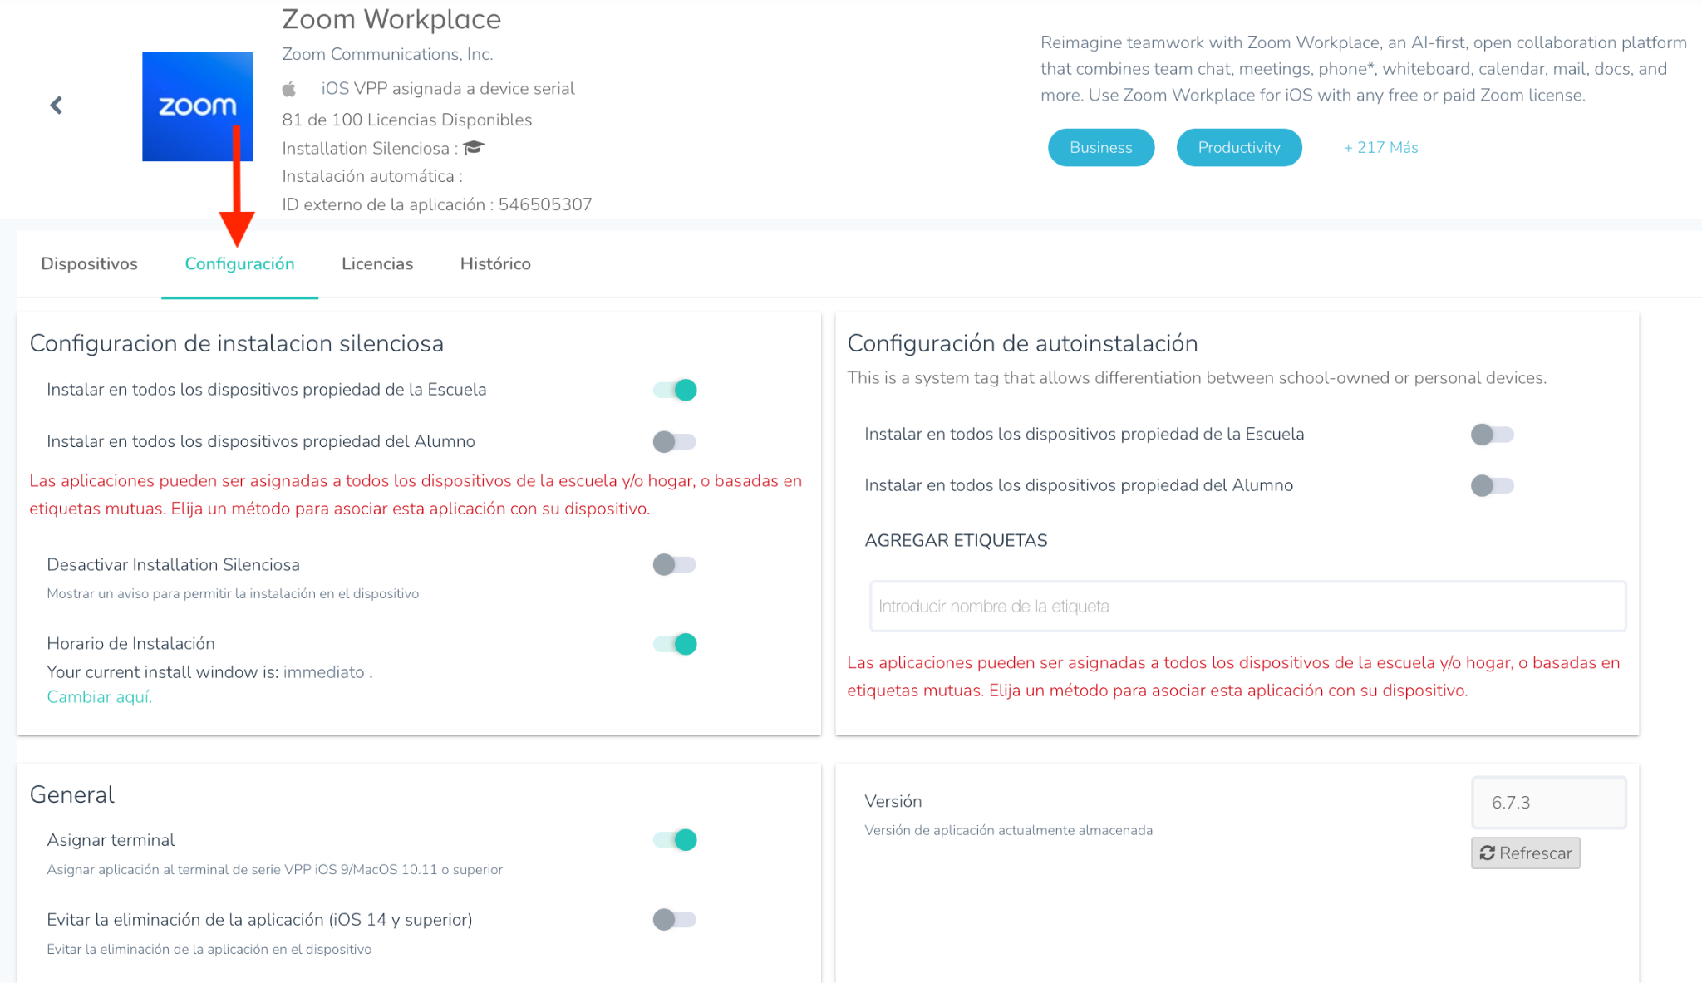Toggle Horario de Instalación switch
This screenshot has height=983, width=1702.
tap(675, 644)
